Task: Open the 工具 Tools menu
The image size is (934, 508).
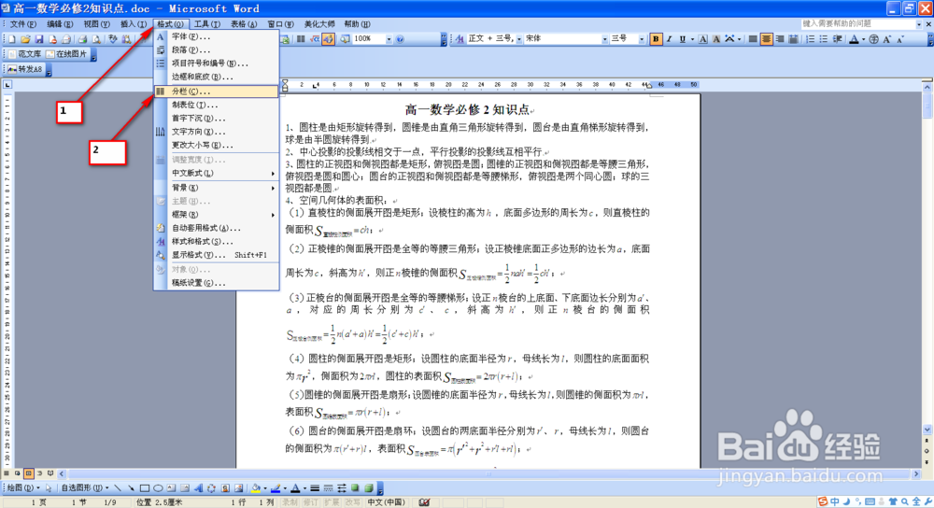Action: (x=206, y=24)
